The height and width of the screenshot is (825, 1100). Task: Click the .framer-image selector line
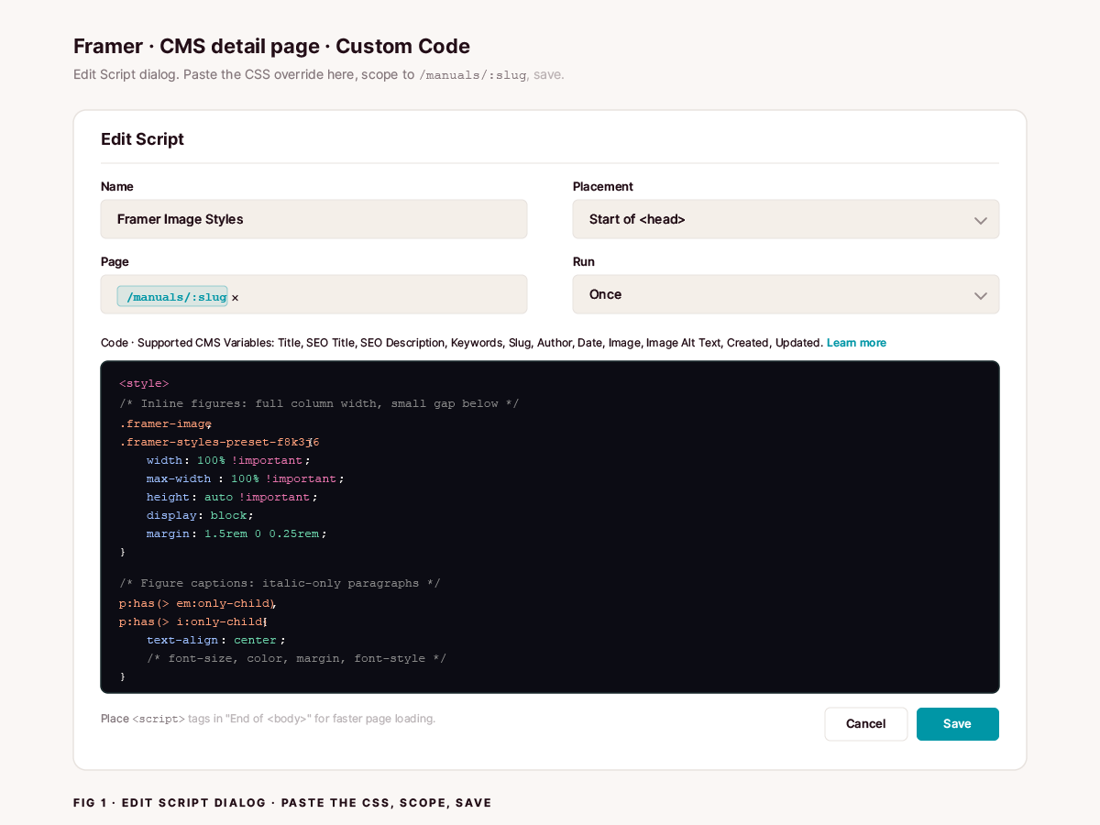(165, 423)
